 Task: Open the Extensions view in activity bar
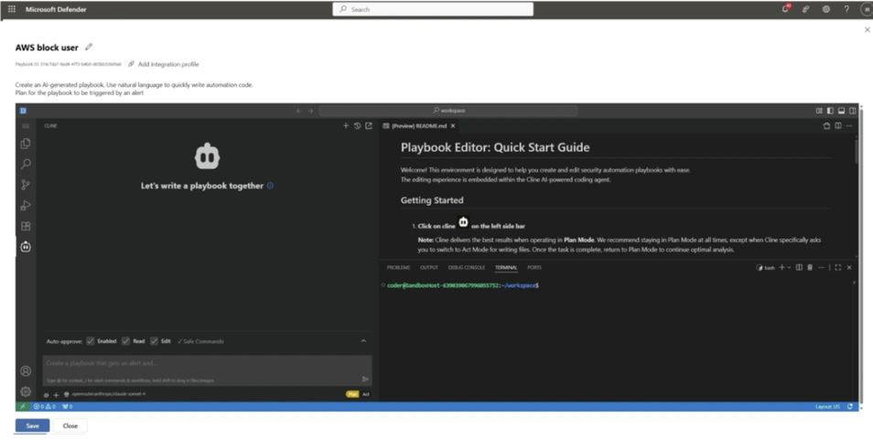tap(26, 226)
